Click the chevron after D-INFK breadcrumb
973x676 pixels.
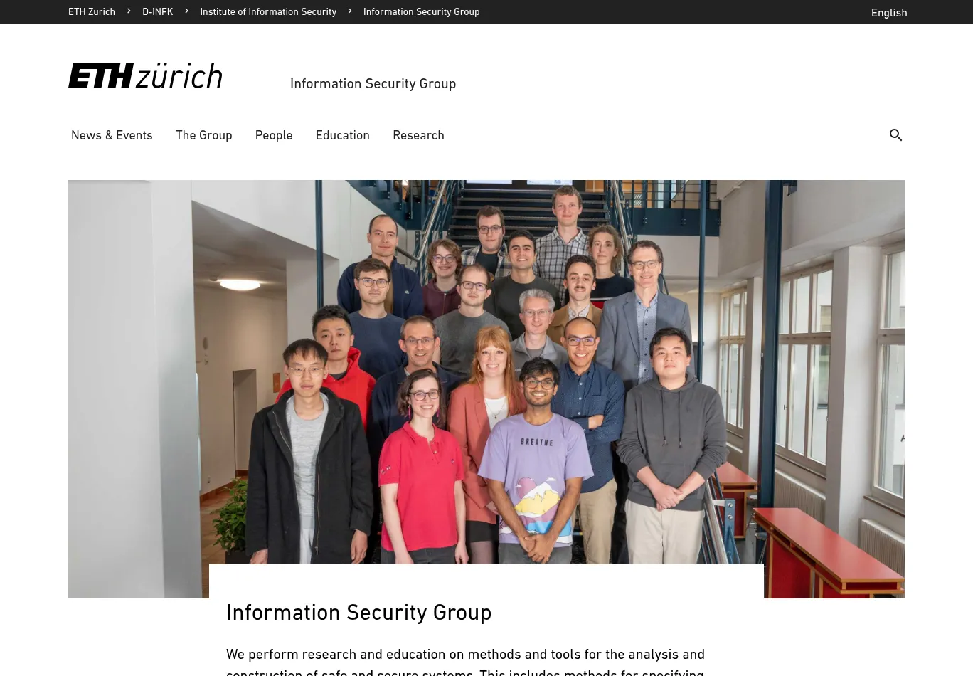[186, 11]
